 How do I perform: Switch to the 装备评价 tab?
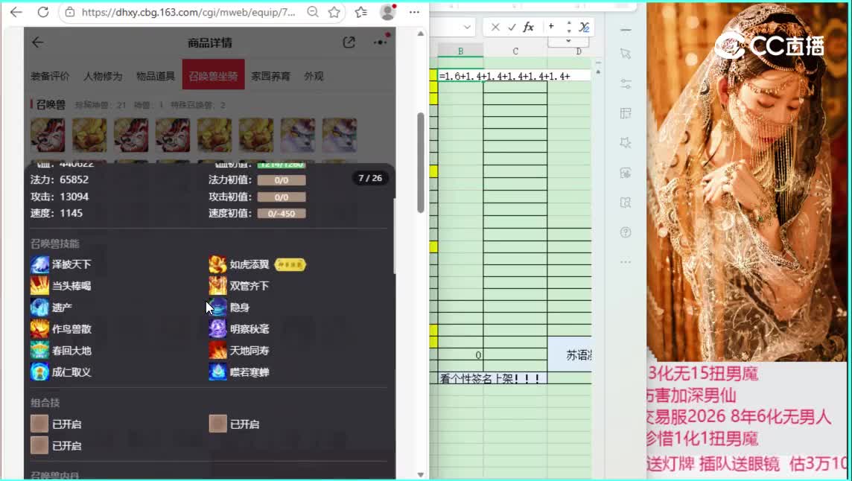point(50,76)
